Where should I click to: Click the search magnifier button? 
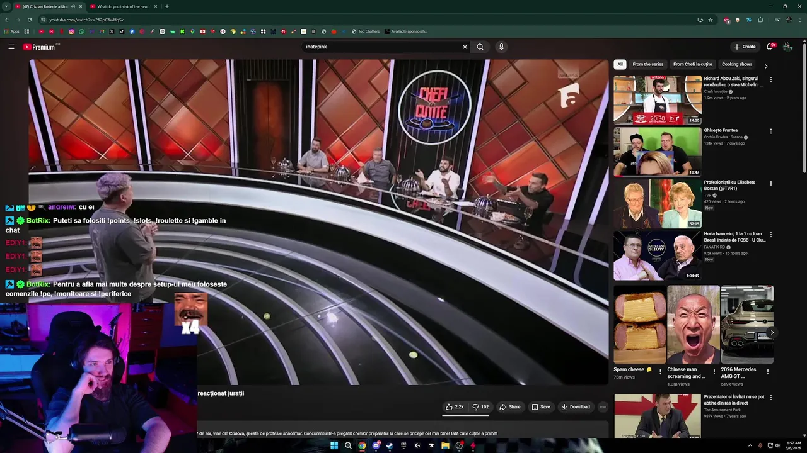(480, 47)
